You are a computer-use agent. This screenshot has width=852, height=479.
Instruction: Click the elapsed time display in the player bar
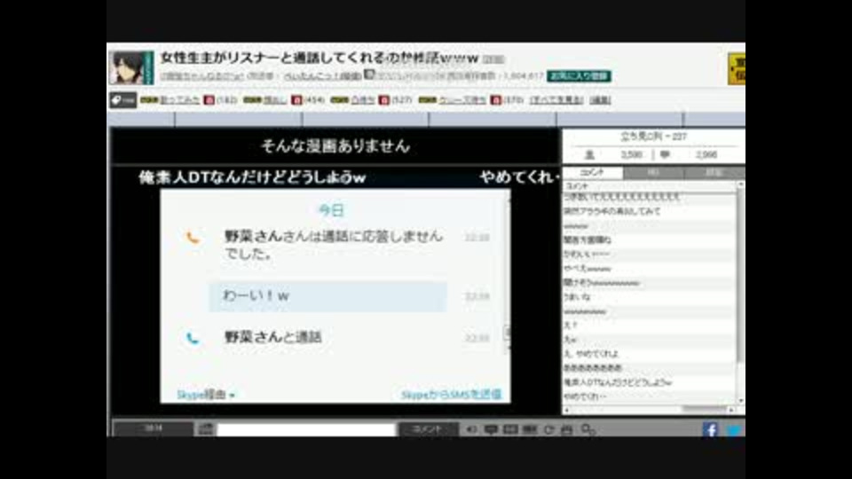point(154,428)
